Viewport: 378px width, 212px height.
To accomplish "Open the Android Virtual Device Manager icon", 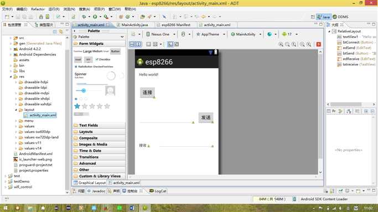I will [x=48, y=17].
